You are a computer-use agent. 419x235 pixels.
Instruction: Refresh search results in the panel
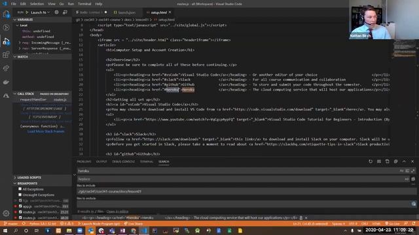click(371, 161)
